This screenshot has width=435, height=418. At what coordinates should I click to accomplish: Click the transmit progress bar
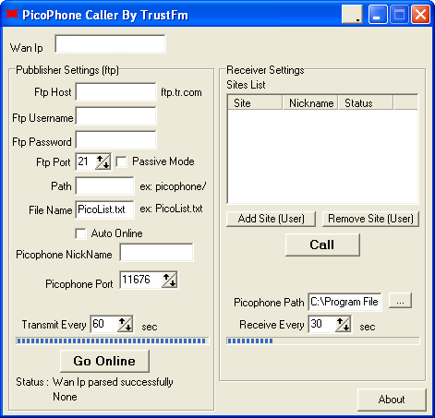coord(113,340)
